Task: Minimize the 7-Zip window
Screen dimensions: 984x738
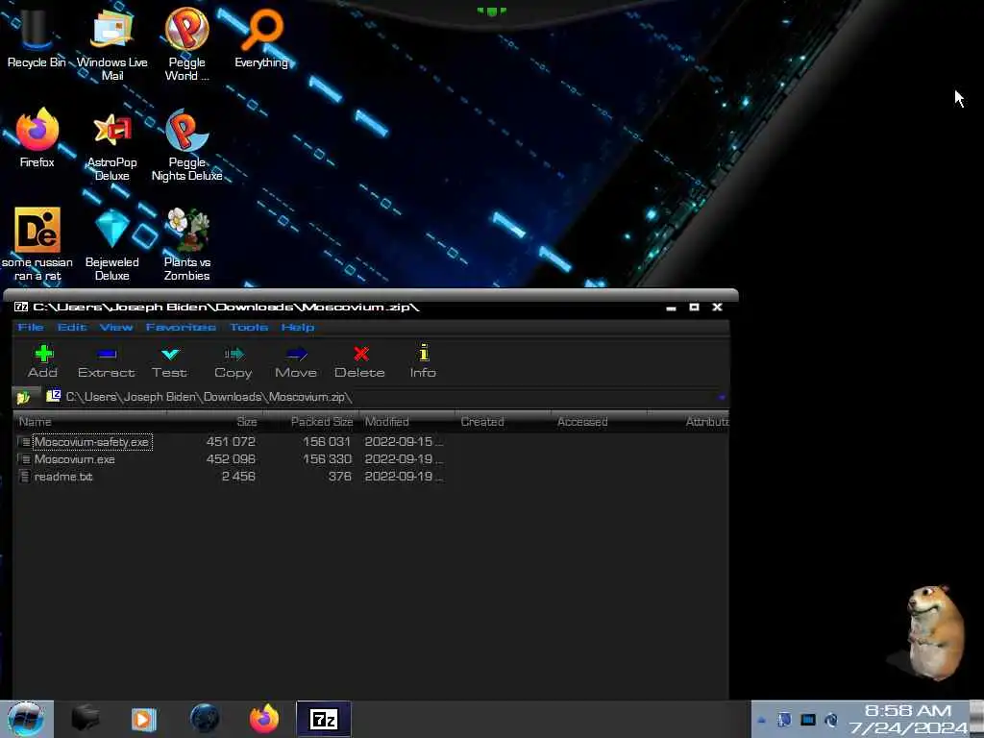Action: [x=671, y=307]
